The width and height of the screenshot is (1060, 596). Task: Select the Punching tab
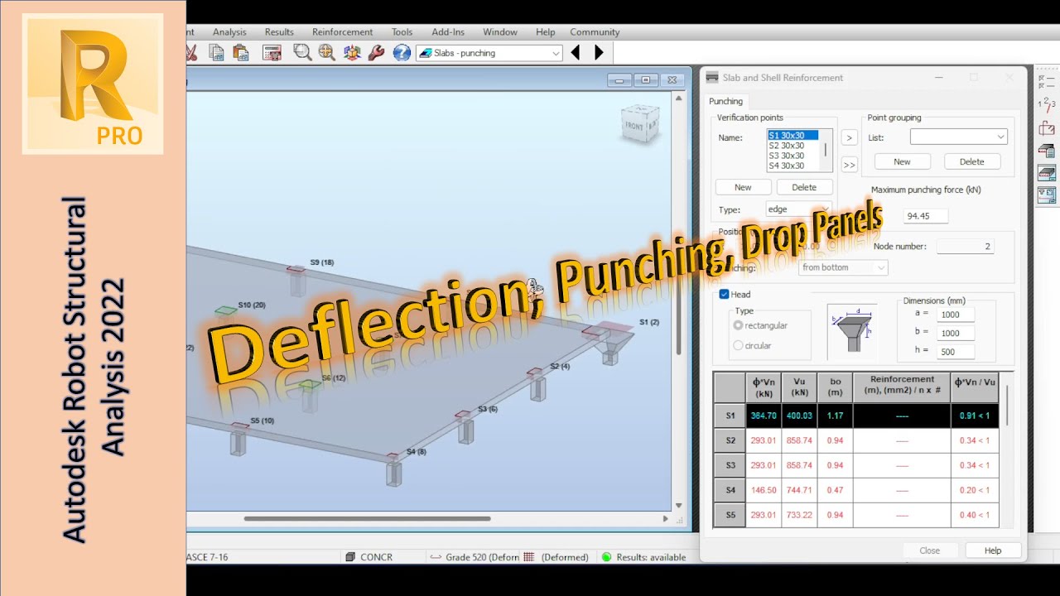click(x=725, y=101)
